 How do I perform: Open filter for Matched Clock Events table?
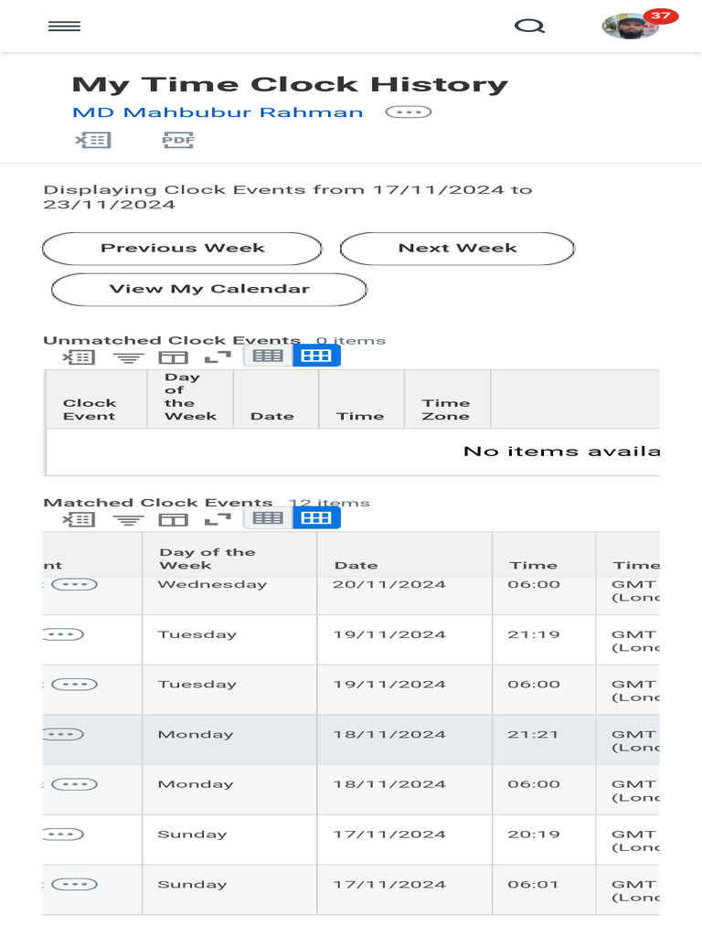(128, 520)
